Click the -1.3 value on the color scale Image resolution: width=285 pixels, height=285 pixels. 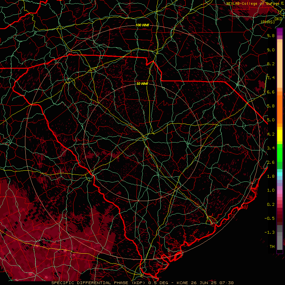[x=269, y=232]
